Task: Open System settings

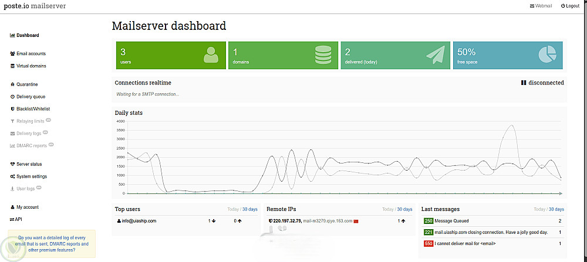Action: coord(29,176)
